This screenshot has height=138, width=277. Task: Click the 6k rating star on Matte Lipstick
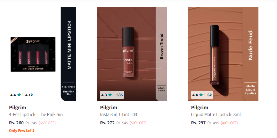(201, 95)
